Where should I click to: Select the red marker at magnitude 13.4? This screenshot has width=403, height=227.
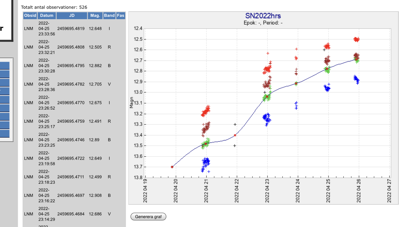click(x=235, y=135)
